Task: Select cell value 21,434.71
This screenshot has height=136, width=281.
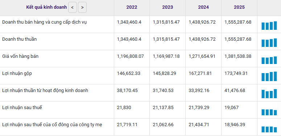Action: click(199, 125)
